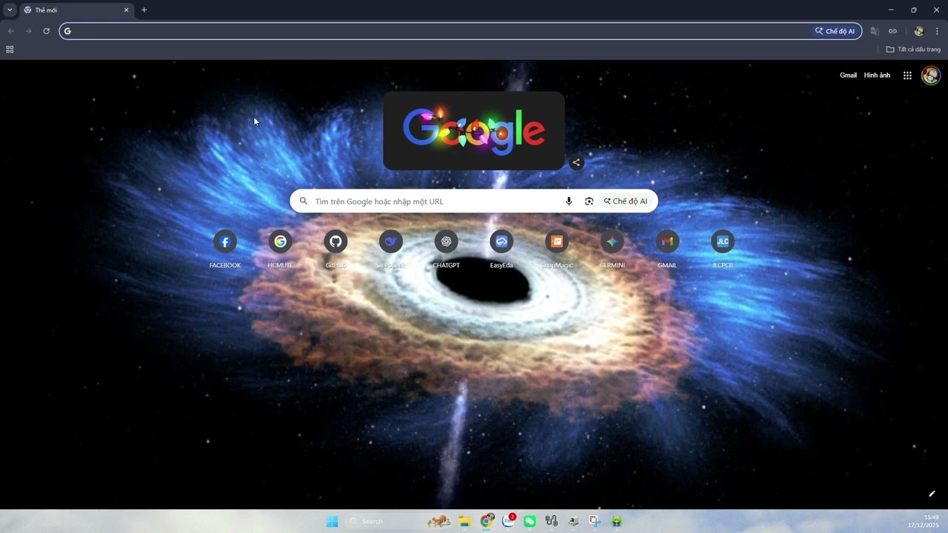Click the forward navigation arrow
The width and height of the screenshot is (948, 533).
coord(28,31)
